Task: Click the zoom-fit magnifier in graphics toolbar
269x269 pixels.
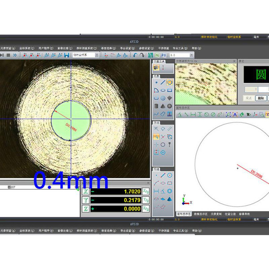Action: tap(228, 114)
